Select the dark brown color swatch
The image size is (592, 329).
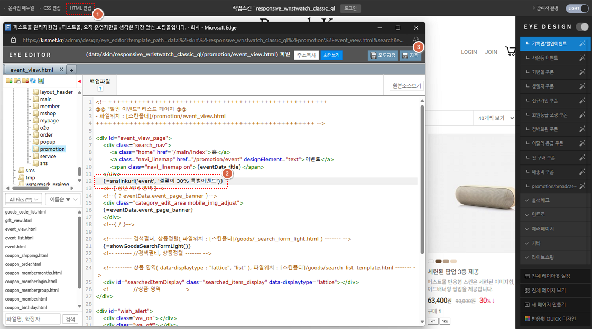tap(438, 261)
